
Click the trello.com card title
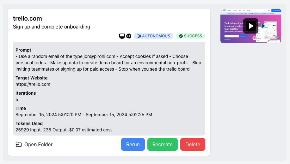28,18
